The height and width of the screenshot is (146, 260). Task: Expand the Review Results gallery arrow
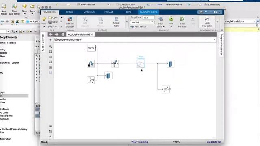pyautogui.click(x=217, y=22)
